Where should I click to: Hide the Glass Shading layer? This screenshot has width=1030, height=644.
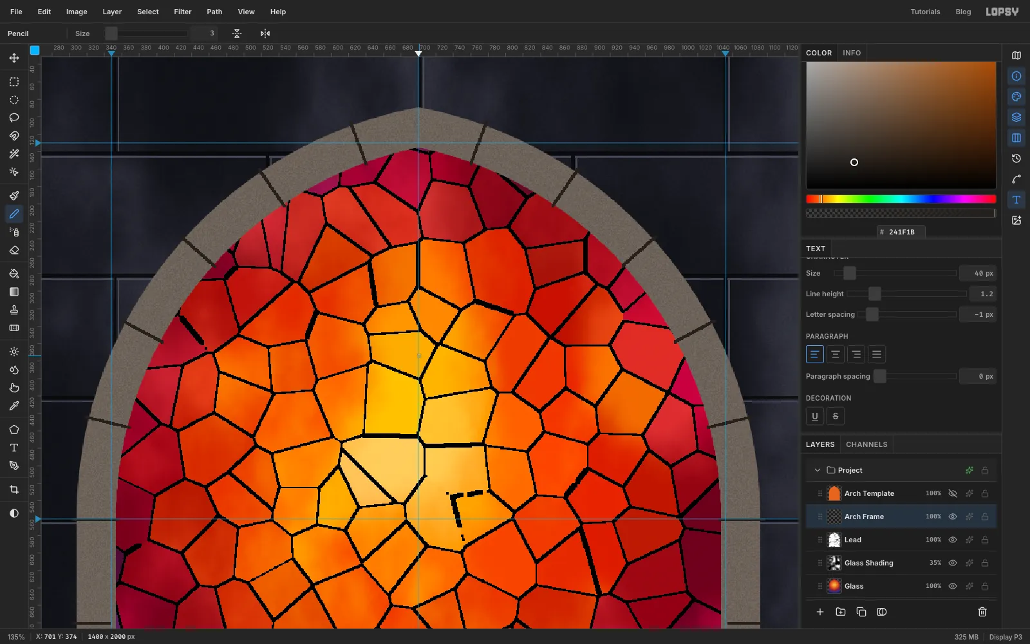[x=953, y=563]
